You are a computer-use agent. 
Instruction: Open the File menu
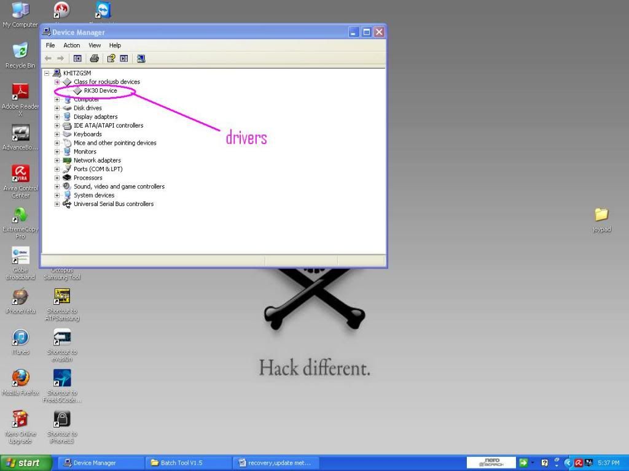[x=50, y=45]
